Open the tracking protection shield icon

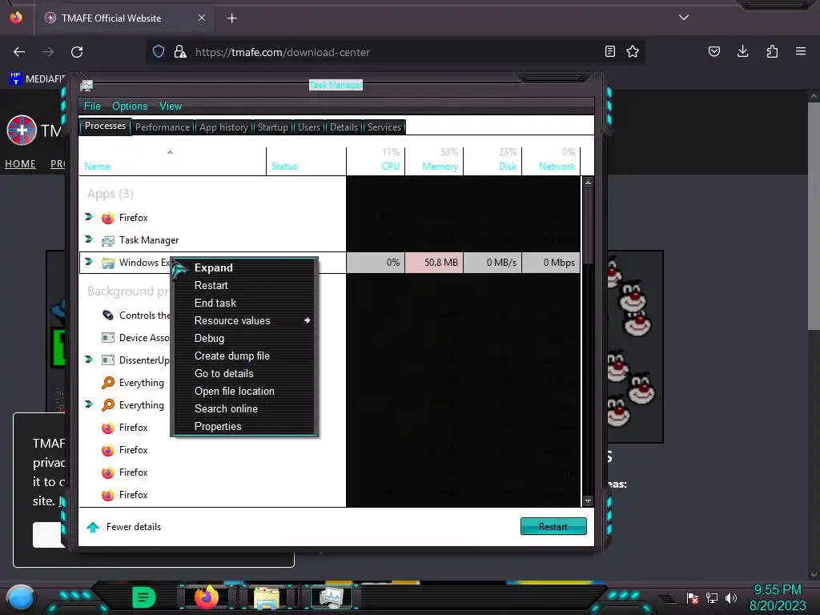point(159,52)
